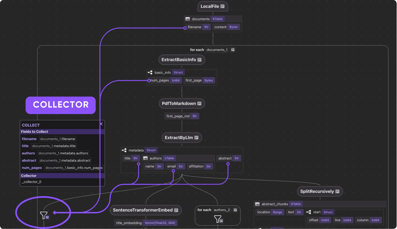The height and width of the screenshot is (229, 397).
Task: Select the abstract_chunks KTable header
Action: click(278, 204)
